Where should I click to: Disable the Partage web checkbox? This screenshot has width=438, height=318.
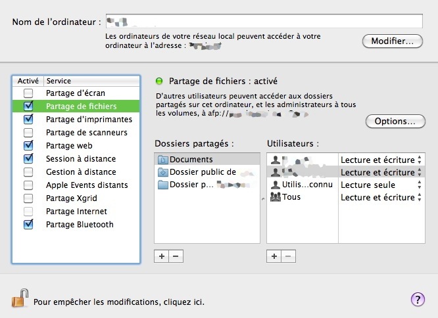[28, 146]
